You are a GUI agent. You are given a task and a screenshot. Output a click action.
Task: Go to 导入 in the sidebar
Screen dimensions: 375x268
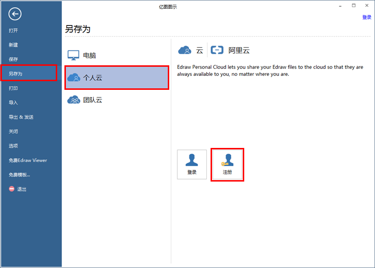click(13, 102)
